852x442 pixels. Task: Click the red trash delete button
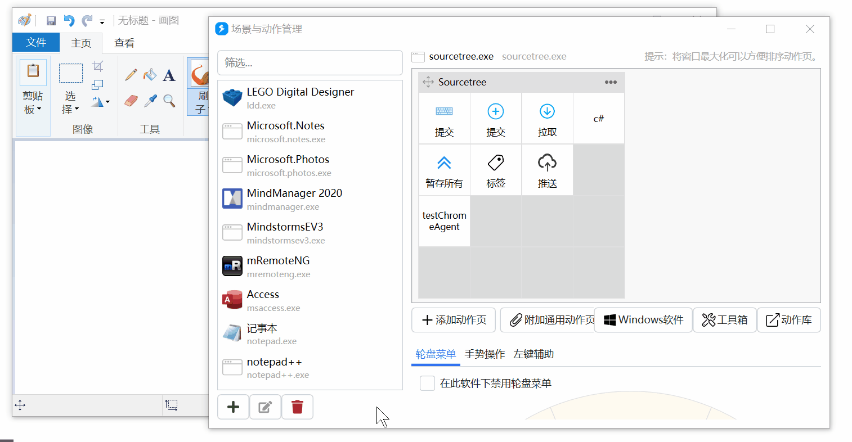coord(297,407)
